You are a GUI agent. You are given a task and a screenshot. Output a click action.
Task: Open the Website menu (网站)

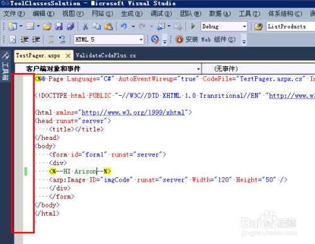click(x=102, y=14)
